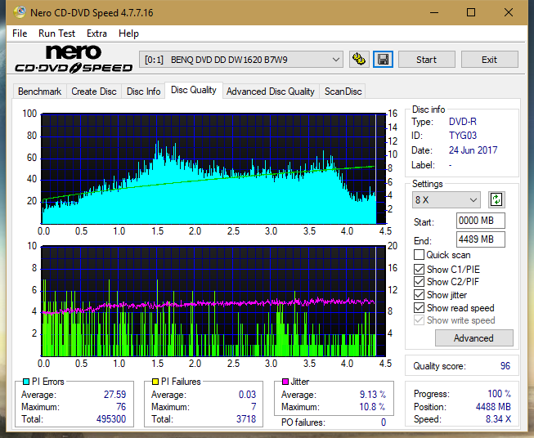Open the BENQ drive selection dropdown

[x=241, y=60]
